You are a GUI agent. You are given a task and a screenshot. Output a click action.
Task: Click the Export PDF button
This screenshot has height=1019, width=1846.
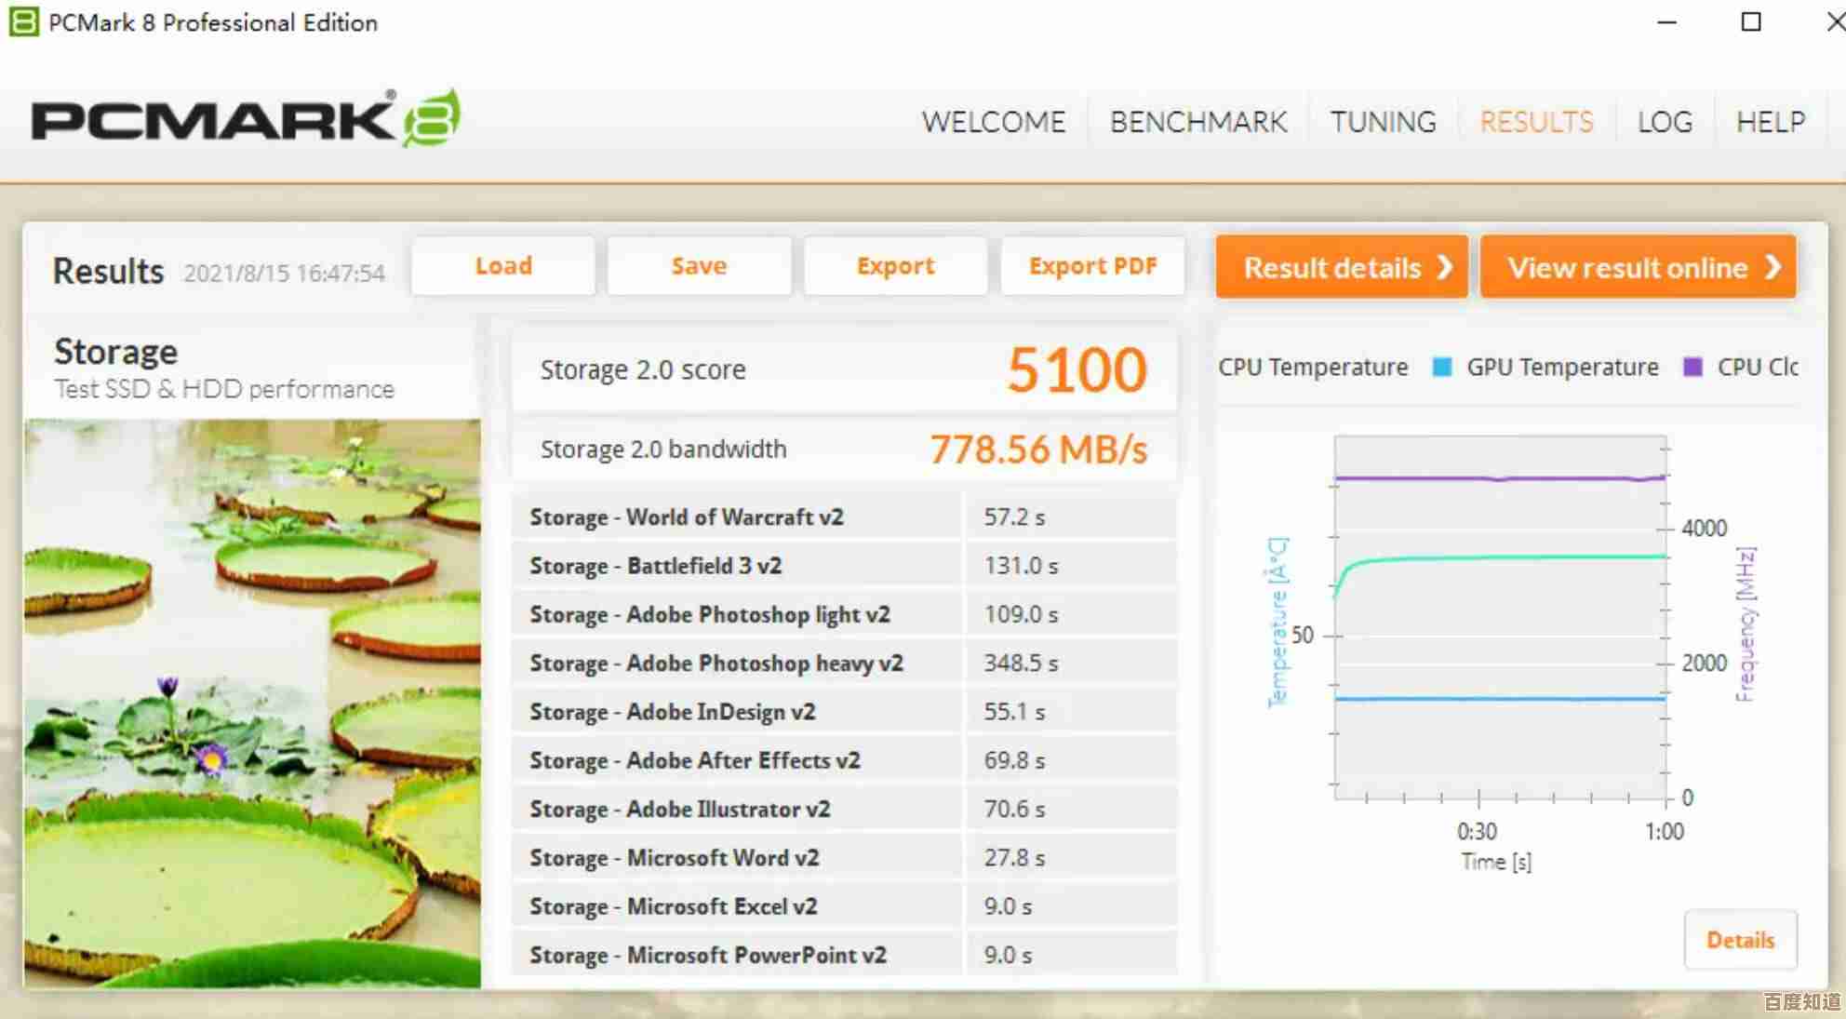coord(1092,266)
